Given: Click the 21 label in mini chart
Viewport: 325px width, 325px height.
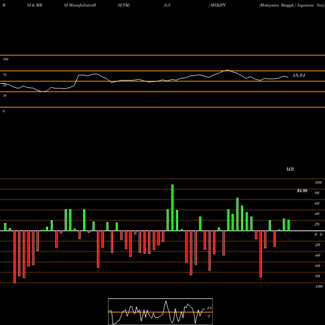Looking at the screenshot, I should click(209, 308).
